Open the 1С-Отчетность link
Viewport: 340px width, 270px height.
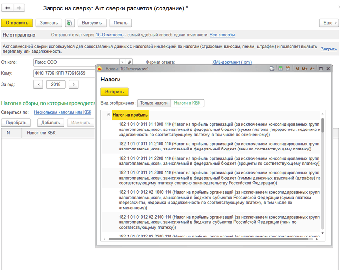(x=110, y=35)
